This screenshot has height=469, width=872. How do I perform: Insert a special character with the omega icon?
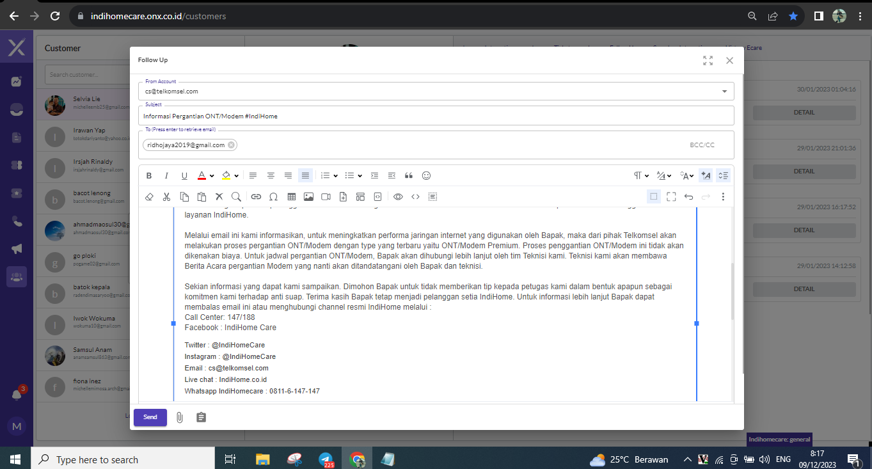pyautogui.click(x=273, y=196)
